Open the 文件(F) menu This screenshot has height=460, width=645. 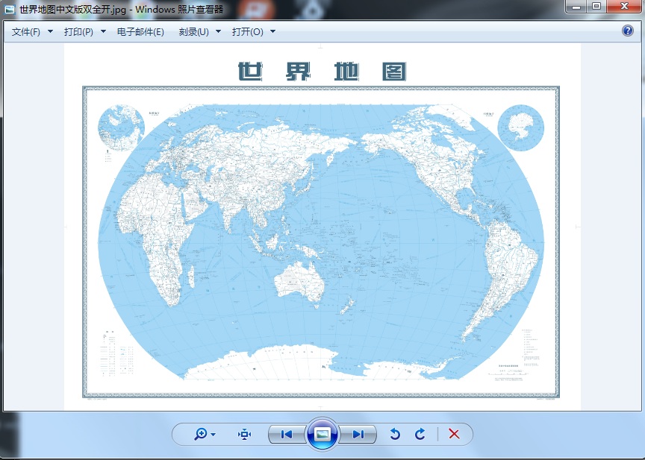point(32,32)
